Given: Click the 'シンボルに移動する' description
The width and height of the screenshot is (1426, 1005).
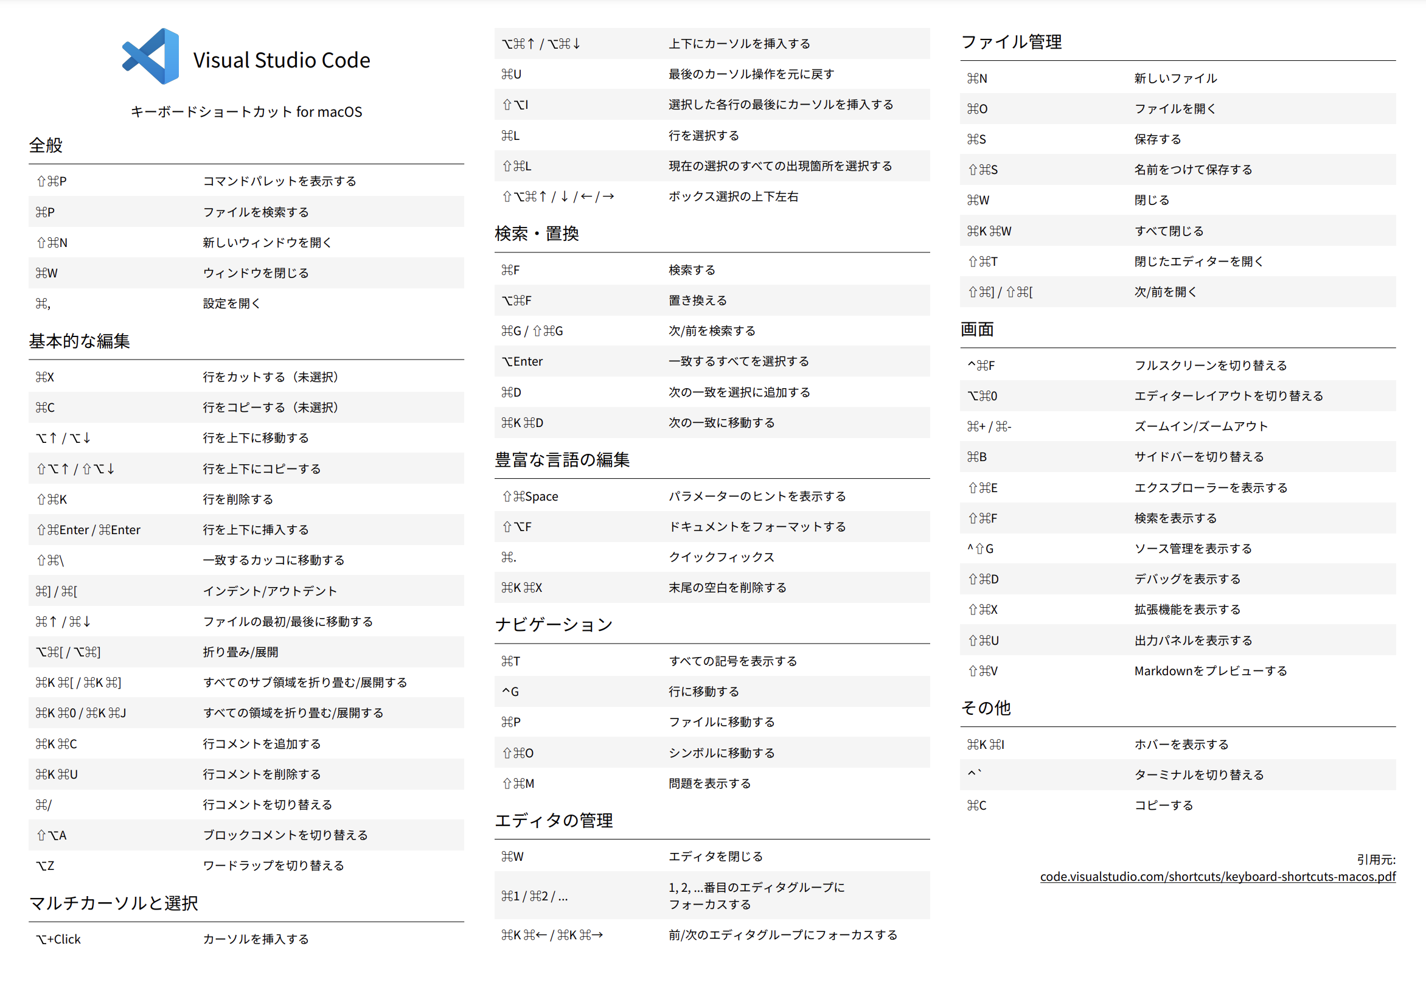Looking at the screenshot, I should [x=721, y=753].
